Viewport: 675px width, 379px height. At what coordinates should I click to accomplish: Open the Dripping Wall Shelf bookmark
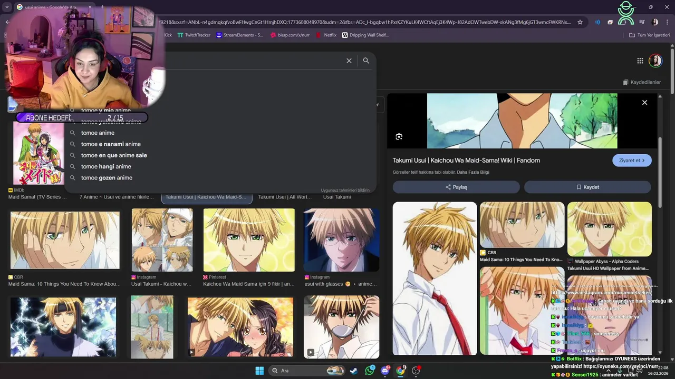(x=365, y=35)
